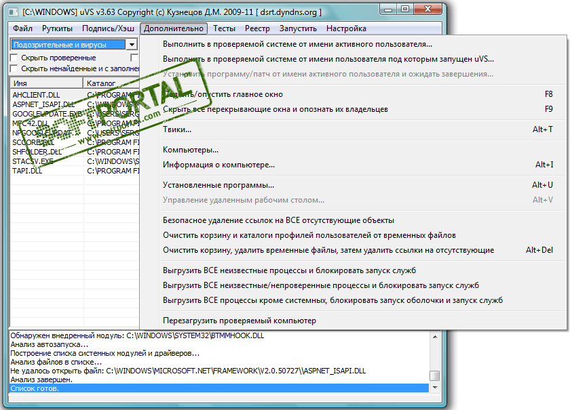Click log line Анализ файлов в списке...
This screenshot has height=410, width=572.
(x=56, y=362)
